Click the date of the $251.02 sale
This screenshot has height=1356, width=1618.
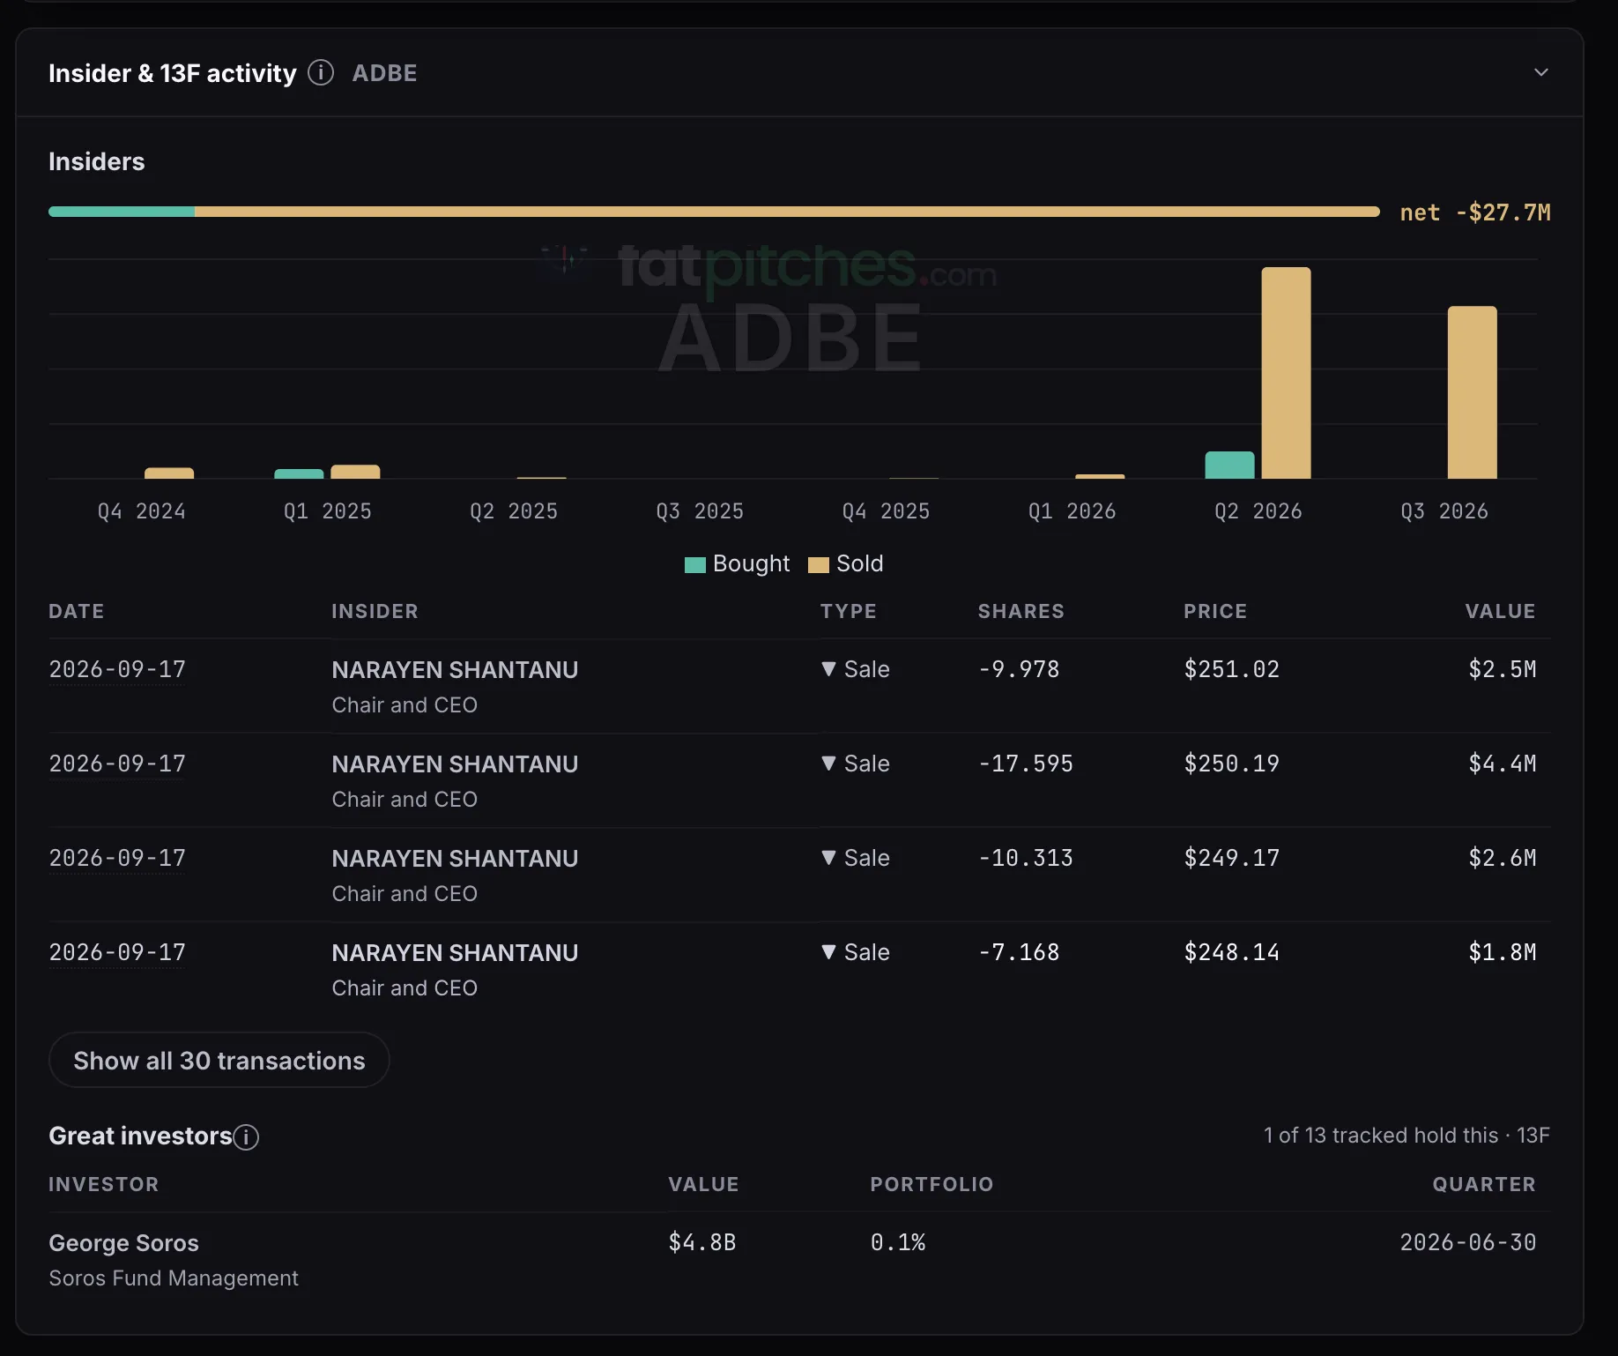(117, 669)
